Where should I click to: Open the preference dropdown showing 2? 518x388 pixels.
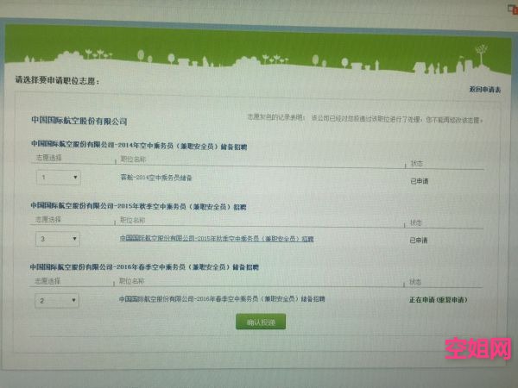(x=57, y=301)
